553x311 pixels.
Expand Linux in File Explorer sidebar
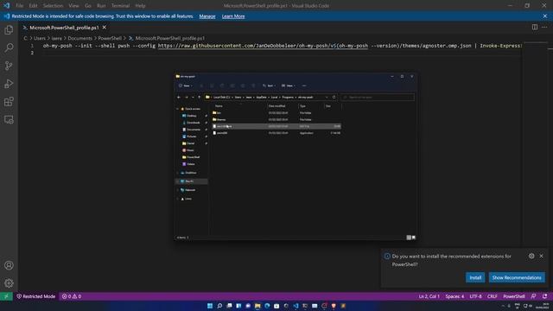(178, 199)
